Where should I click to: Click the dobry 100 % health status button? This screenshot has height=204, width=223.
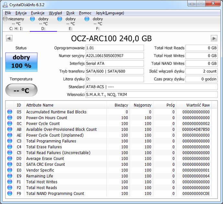pyautogui.click(x=21, y=62)
